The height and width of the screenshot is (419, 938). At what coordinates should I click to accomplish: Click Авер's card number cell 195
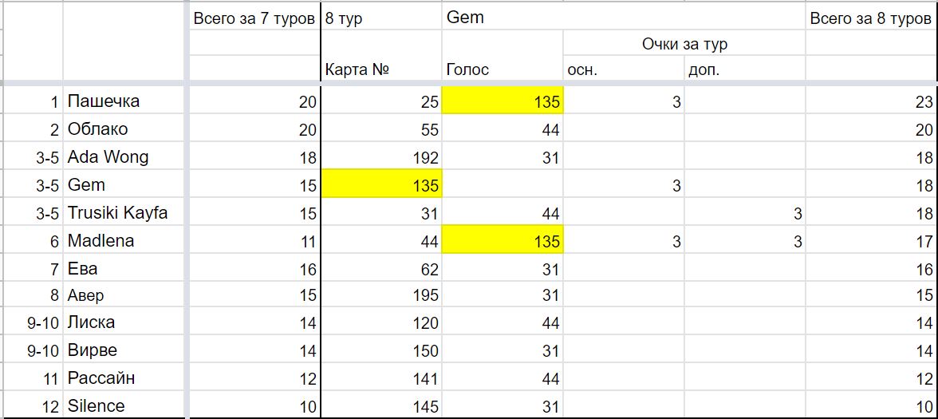point(381,295)
